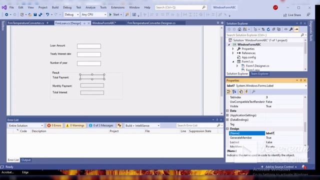The height and width of the screenshot is (180, 320).
Task: Switch to FrmTemperatureConverter.Designer.cs tab
Action: [x=151, y=23]
